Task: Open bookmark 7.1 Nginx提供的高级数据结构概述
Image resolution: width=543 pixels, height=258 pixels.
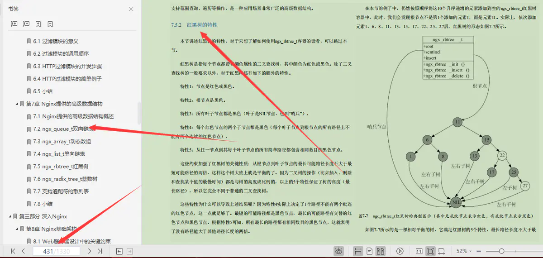Action: tap(74, 116)
